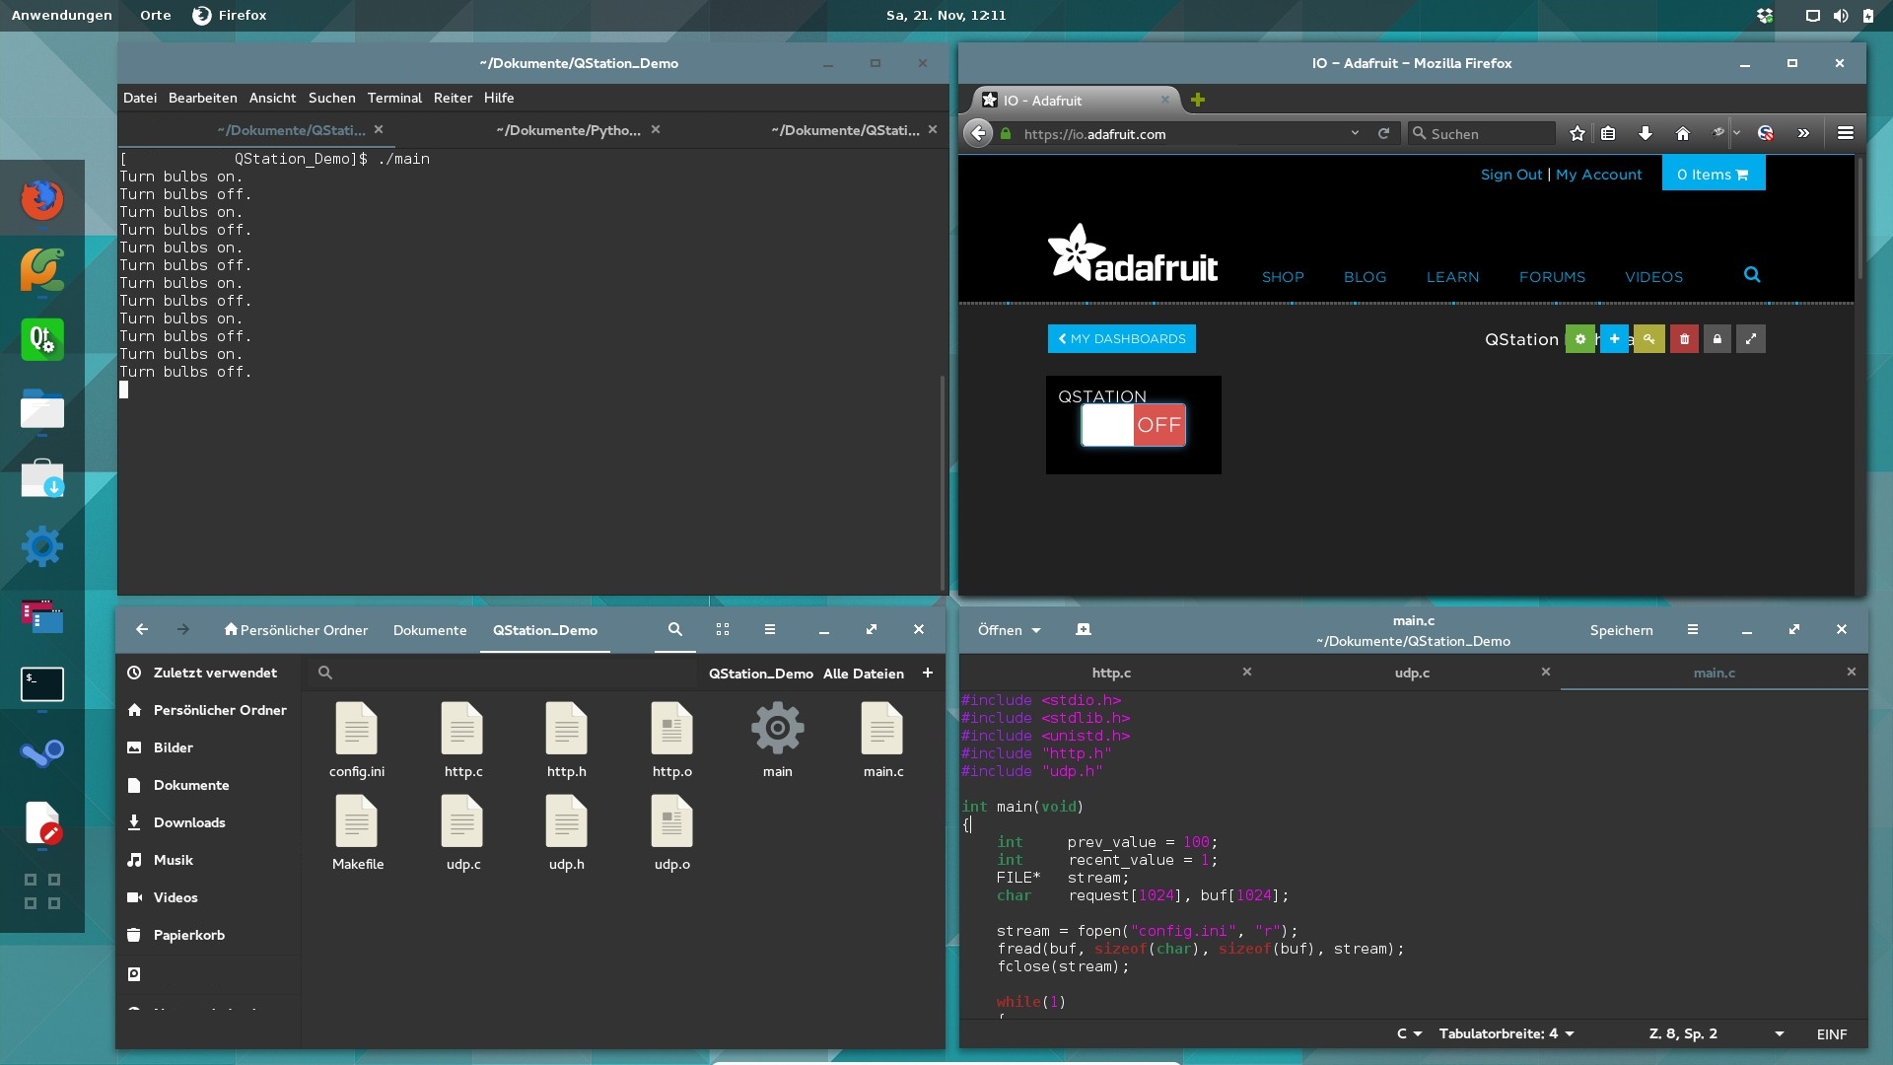The width and height of the screenshot is (1893, 1065).
Task: Open the Firefox hamburger menu
Action: (1846, 133)
